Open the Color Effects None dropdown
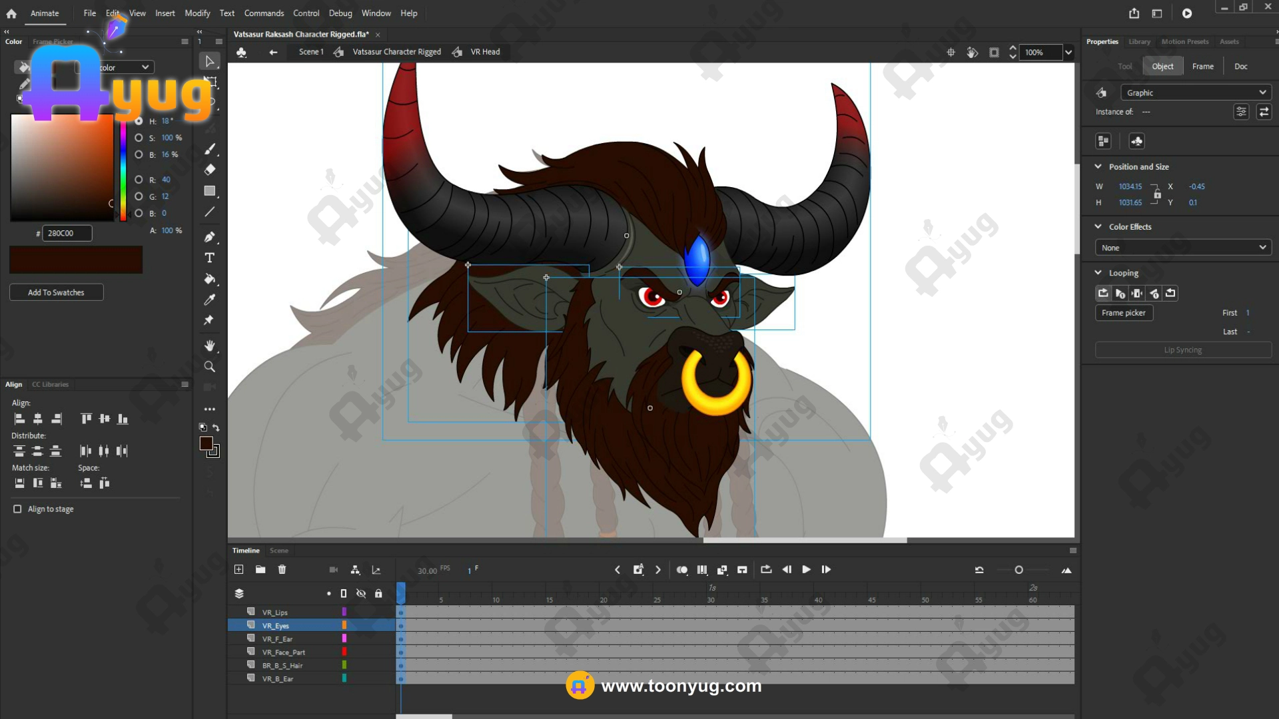The width and height of the screenshot is (1279, 719). [x=1182, y=248]
